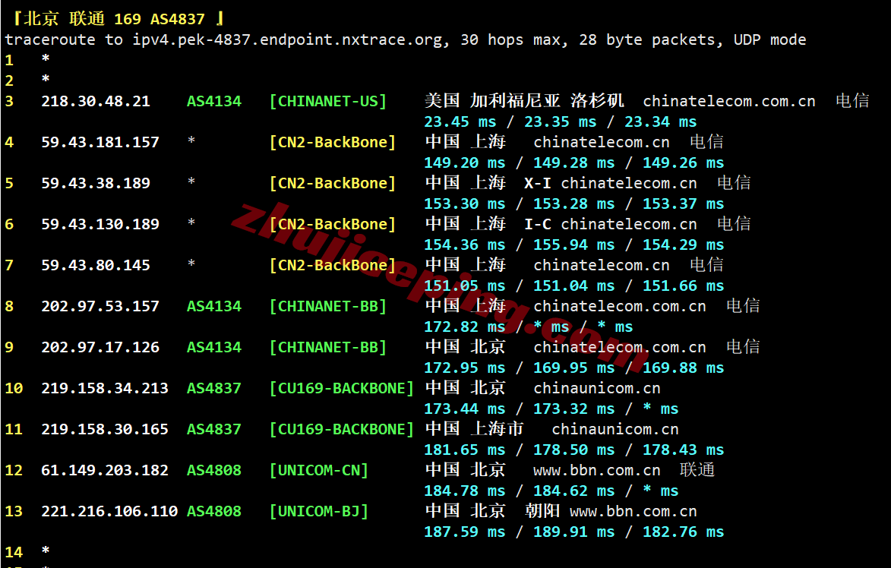The width and height of the screenshot is (891, 568).
Task: Click latency value 153.30 ms
Action: coord(464,204)
